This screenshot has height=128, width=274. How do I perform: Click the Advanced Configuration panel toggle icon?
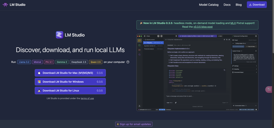tap(256, 36)
